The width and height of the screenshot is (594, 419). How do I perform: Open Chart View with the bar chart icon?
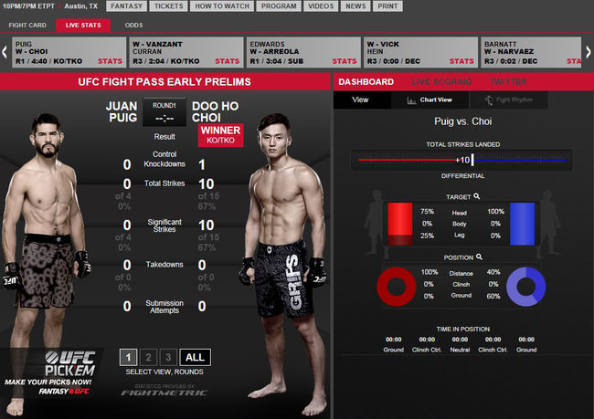[411, 100]
